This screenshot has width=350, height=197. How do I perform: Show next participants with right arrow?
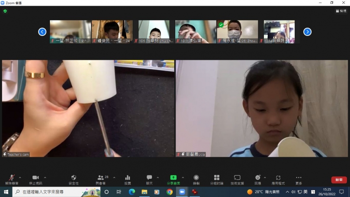[x=307, y=32]
